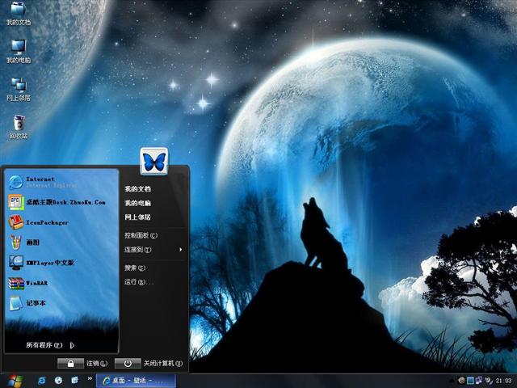Open the 我的电脑 desktop icon

19,51
